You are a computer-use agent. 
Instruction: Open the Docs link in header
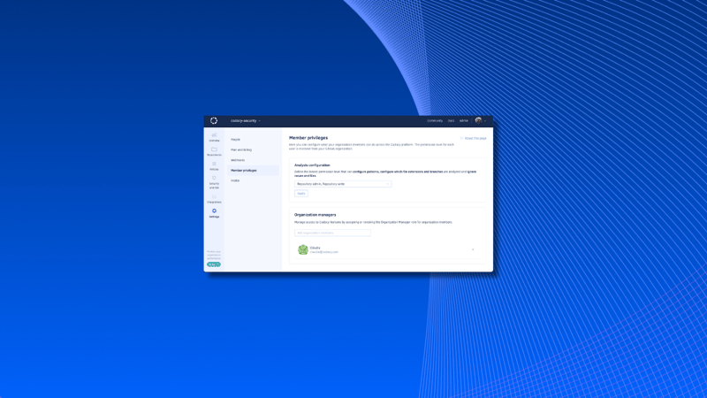(x=451, y=121)
